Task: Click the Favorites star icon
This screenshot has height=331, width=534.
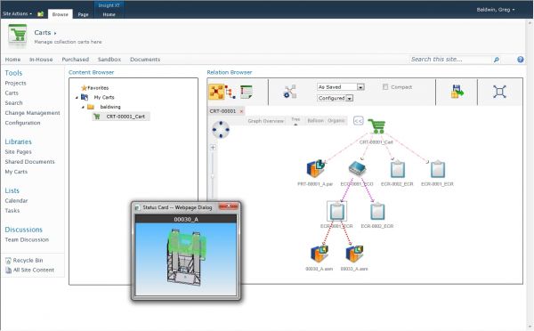Action: [x=85, y=88]
